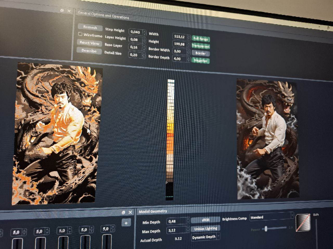This screenshot has width=333, height=249.
Task: Toggle the Border option
Action: tap(200, 53)
